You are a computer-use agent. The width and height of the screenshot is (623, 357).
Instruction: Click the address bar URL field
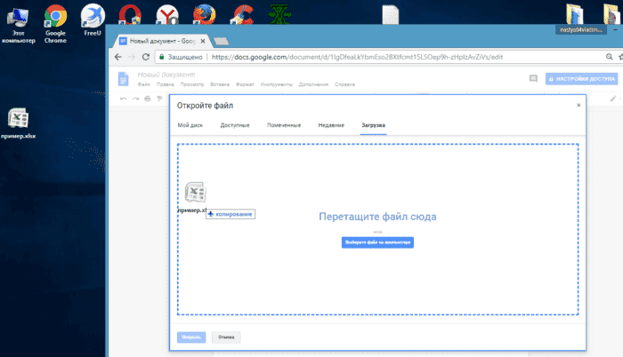356,56
